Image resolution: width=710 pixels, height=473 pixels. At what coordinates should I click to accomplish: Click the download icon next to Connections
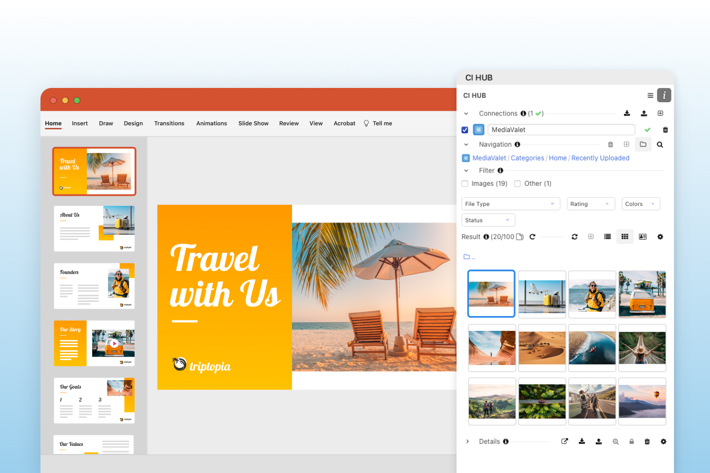click(627, 113)
